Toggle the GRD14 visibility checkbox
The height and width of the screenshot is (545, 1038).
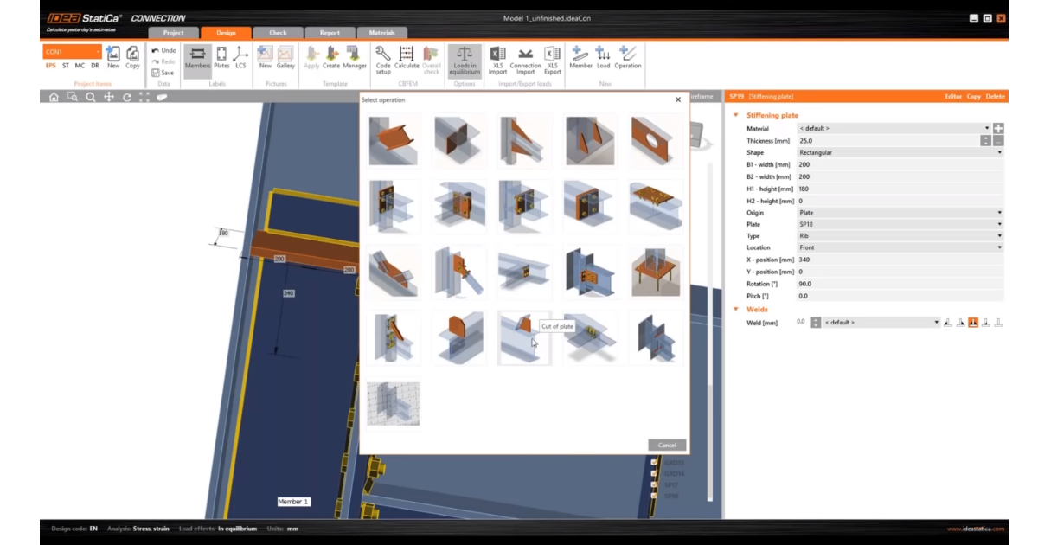[x=654, y=473]
